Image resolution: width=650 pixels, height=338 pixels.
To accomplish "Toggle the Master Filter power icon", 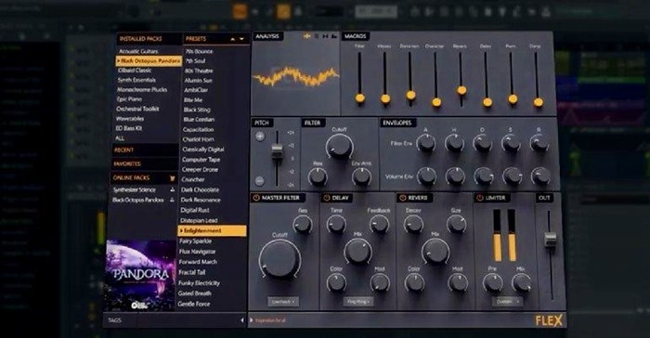I will pyautogui.click(x=256, y=198).
